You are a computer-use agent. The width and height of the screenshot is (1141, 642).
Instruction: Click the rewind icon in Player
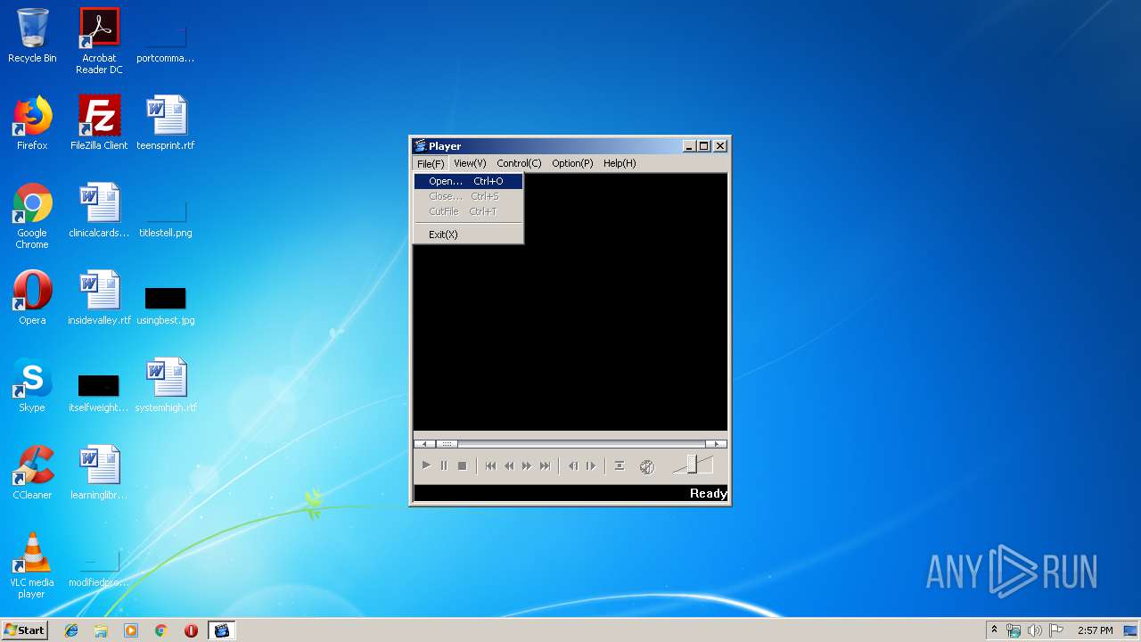[509, 465]
